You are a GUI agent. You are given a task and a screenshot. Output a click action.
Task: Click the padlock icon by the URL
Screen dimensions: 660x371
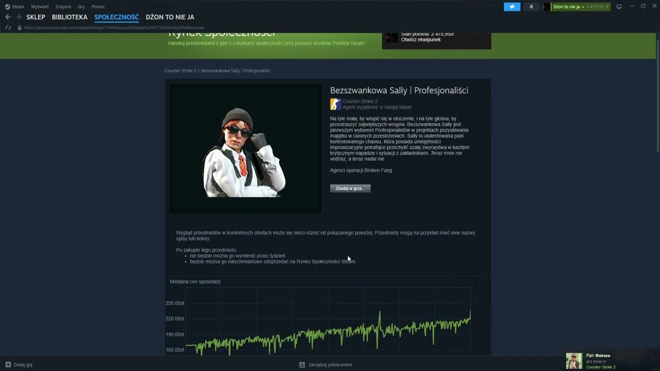click(20, 27)
